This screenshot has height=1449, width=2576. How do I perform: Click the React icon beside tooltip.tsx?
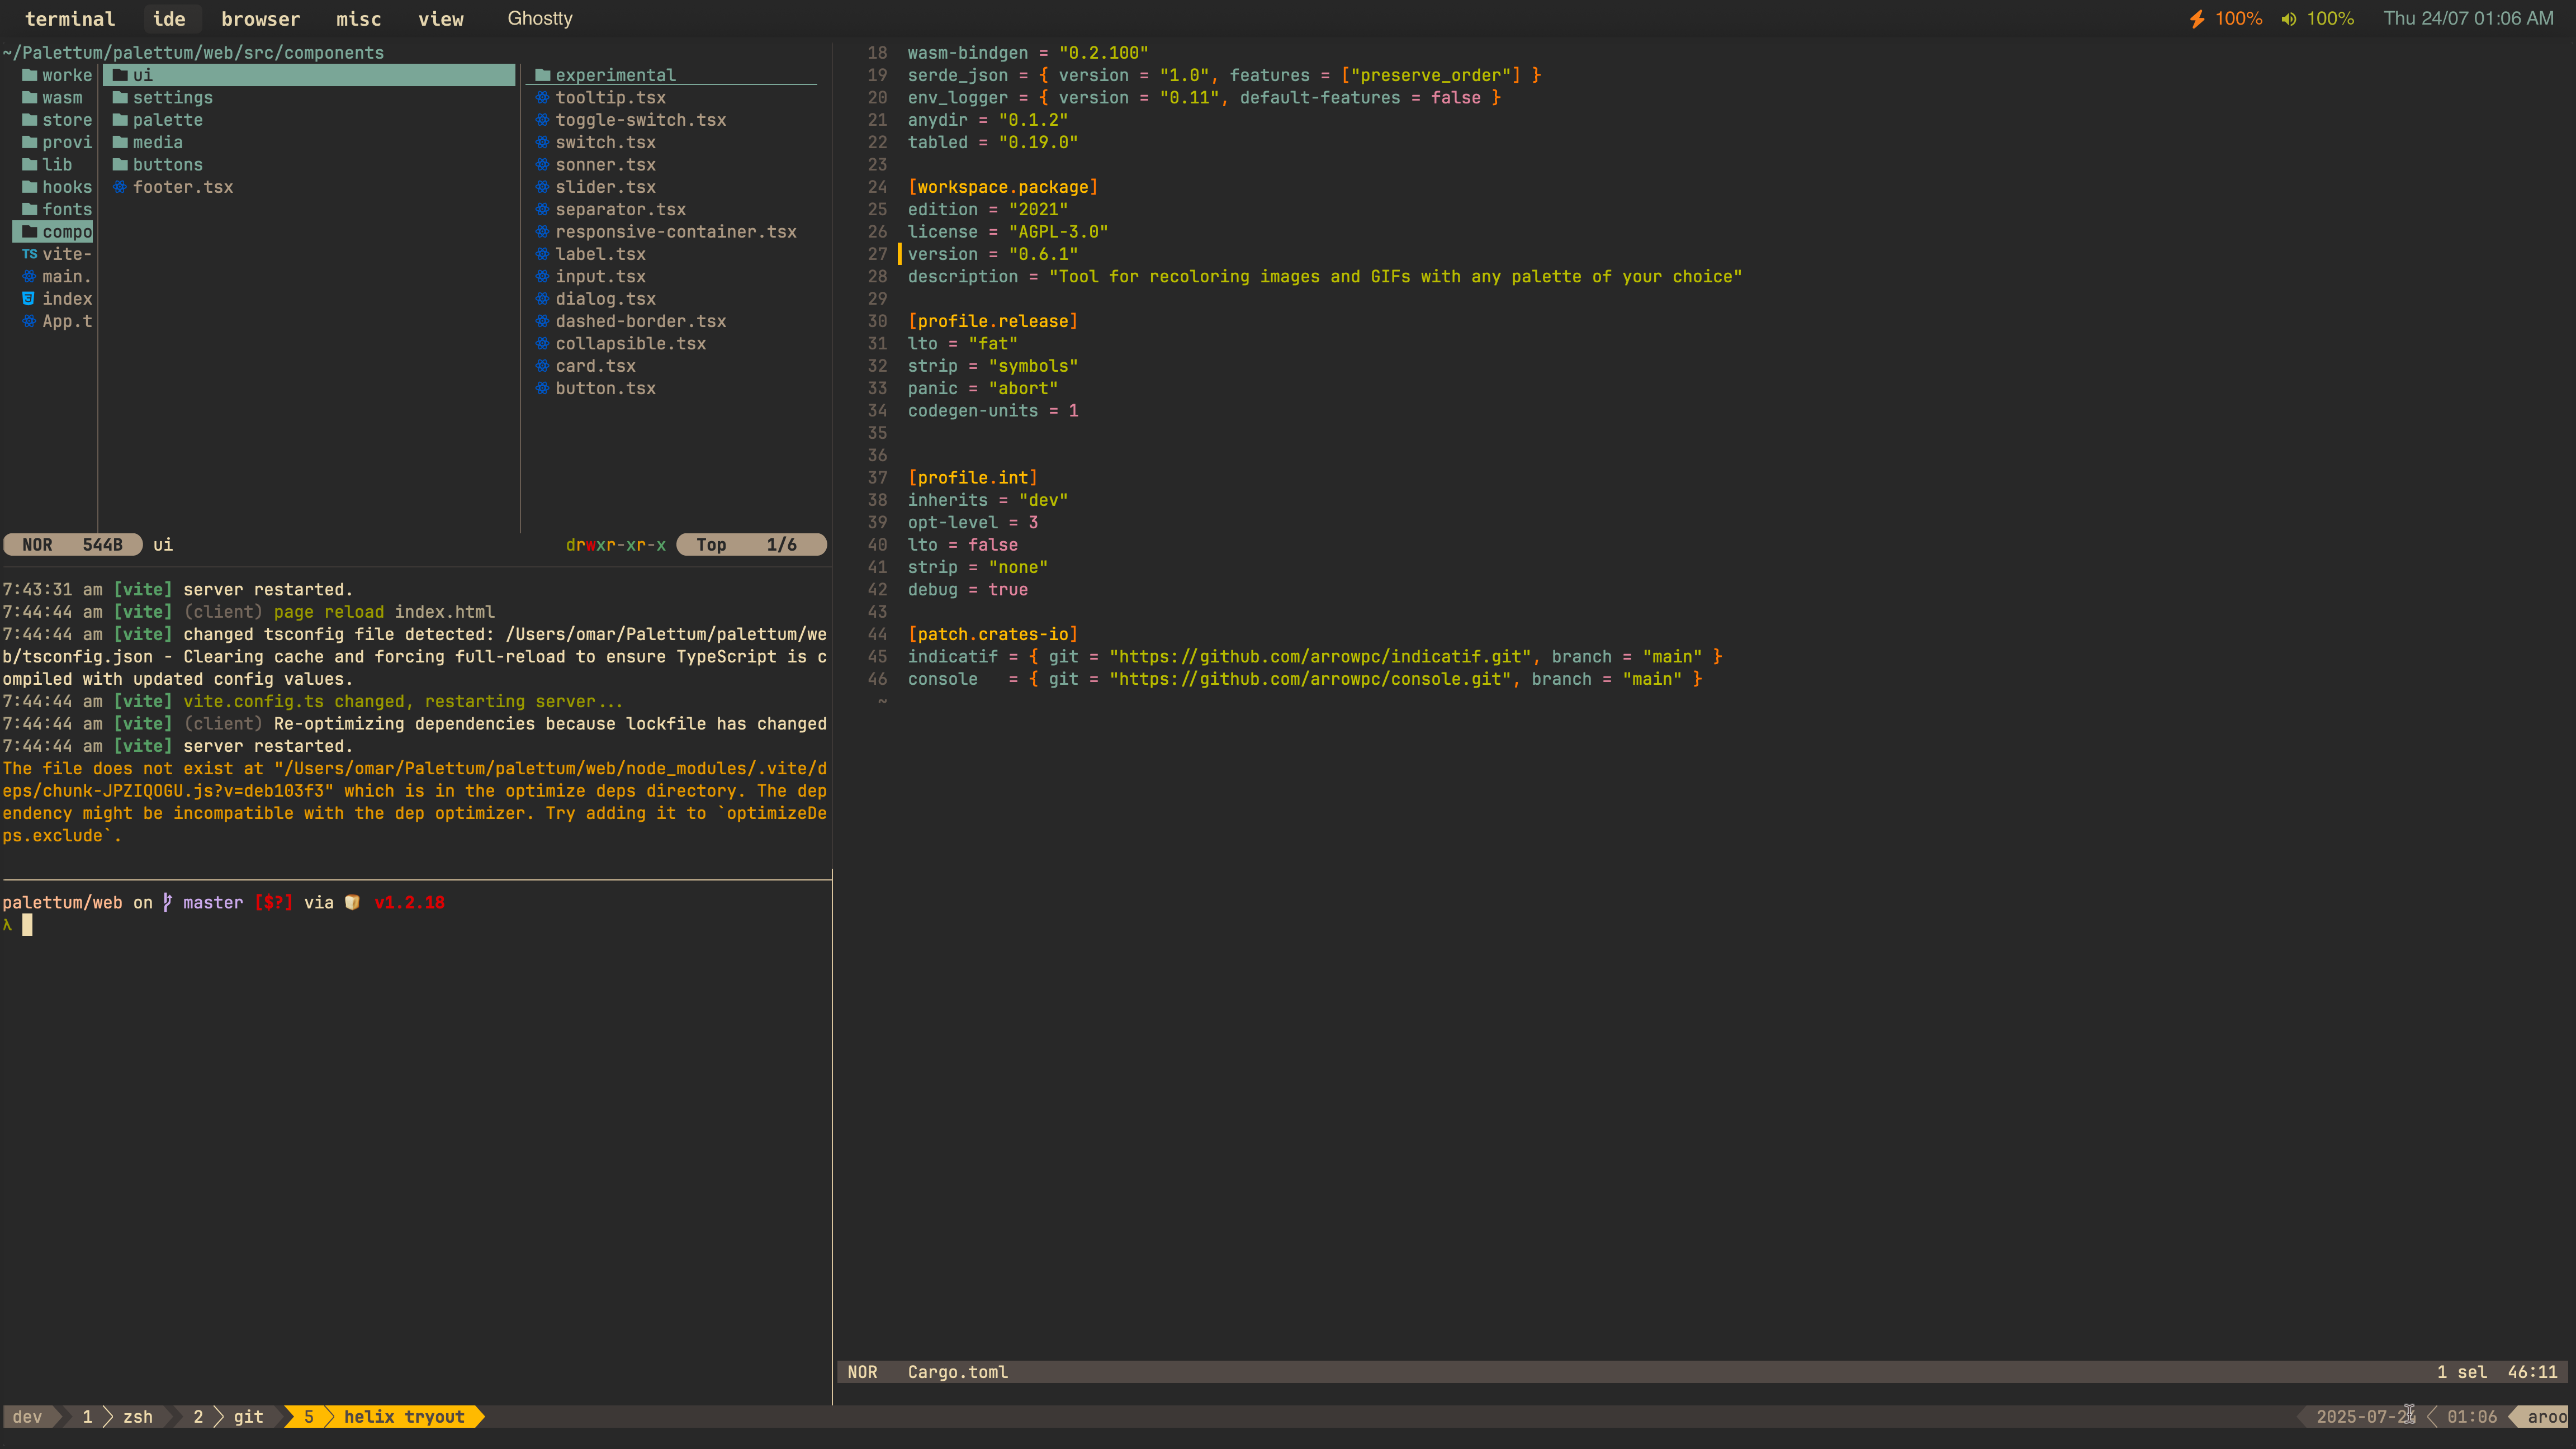pyautogui.click(x=542, y=97)
